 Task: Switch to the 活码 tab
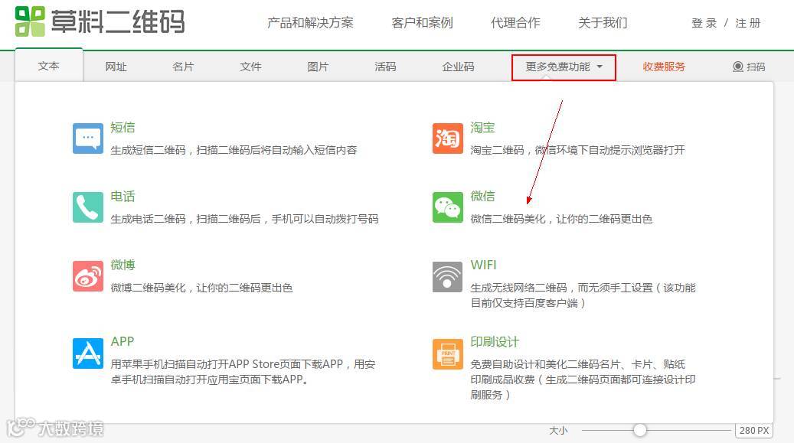click(x=385, y=67)
